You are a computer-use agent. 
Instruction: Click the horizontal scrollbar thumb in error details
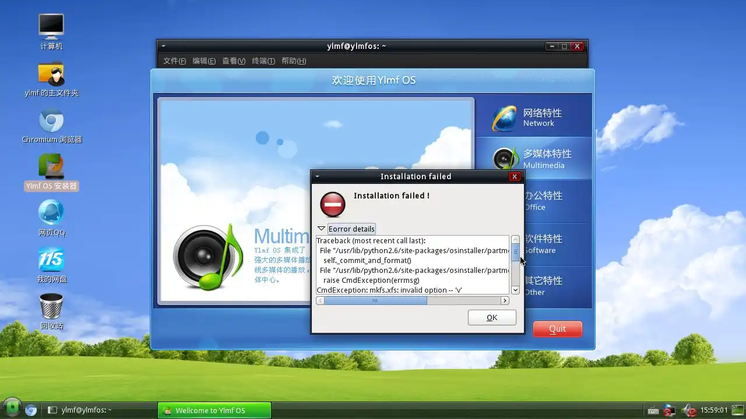pyautogui.click(x=375, y=300)
